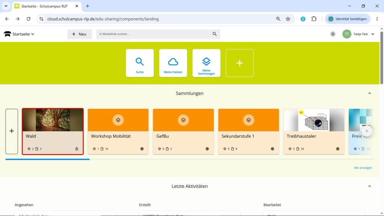The height and width of the screenshot is (216, 384).
Task: Click Identität bestätigen button
Action: [x=348, y=19]
